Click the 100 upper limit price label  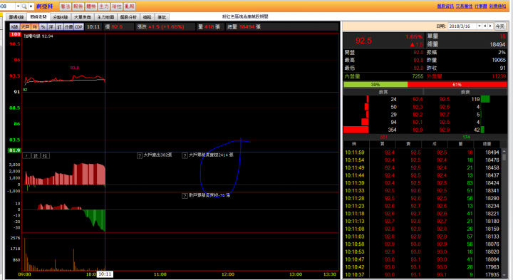click(x=16, y=34)
